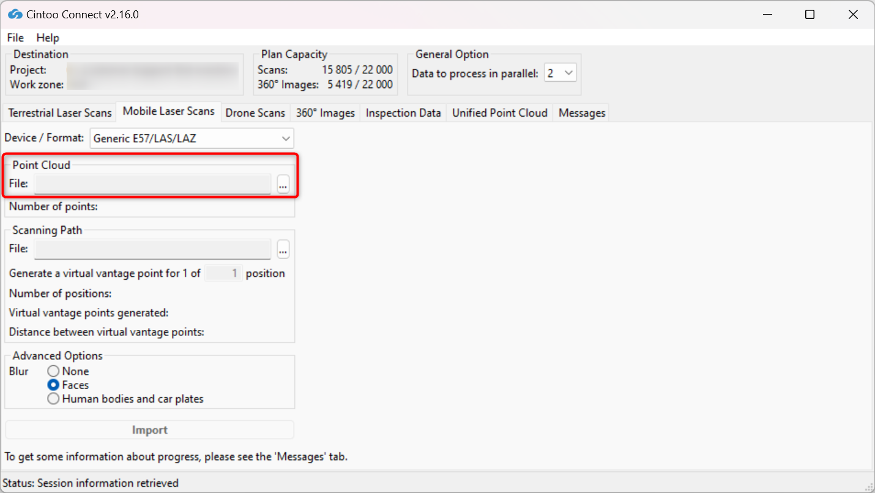Screen dimensions: 875x493
Task: Open the 360° Images tab
Action: click(x=326, y=113)
